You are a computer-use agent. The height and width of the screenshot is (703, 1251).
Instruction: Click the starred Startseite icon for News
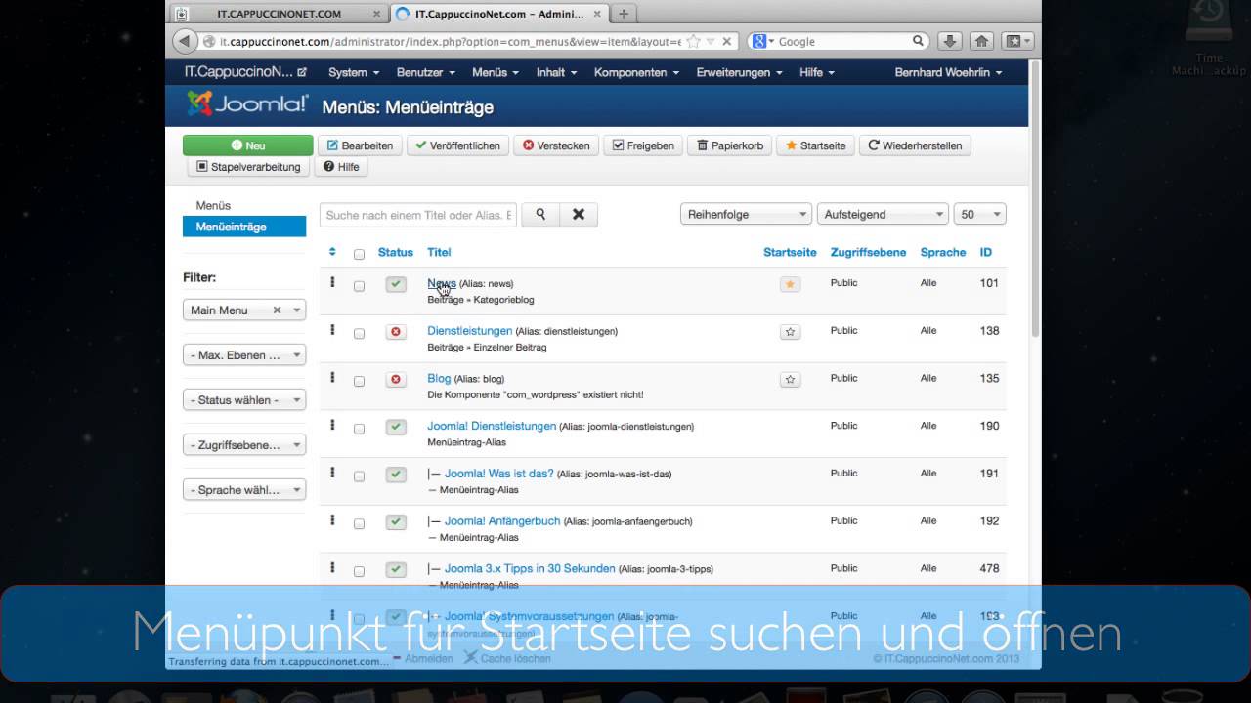[x=790, y=284]
